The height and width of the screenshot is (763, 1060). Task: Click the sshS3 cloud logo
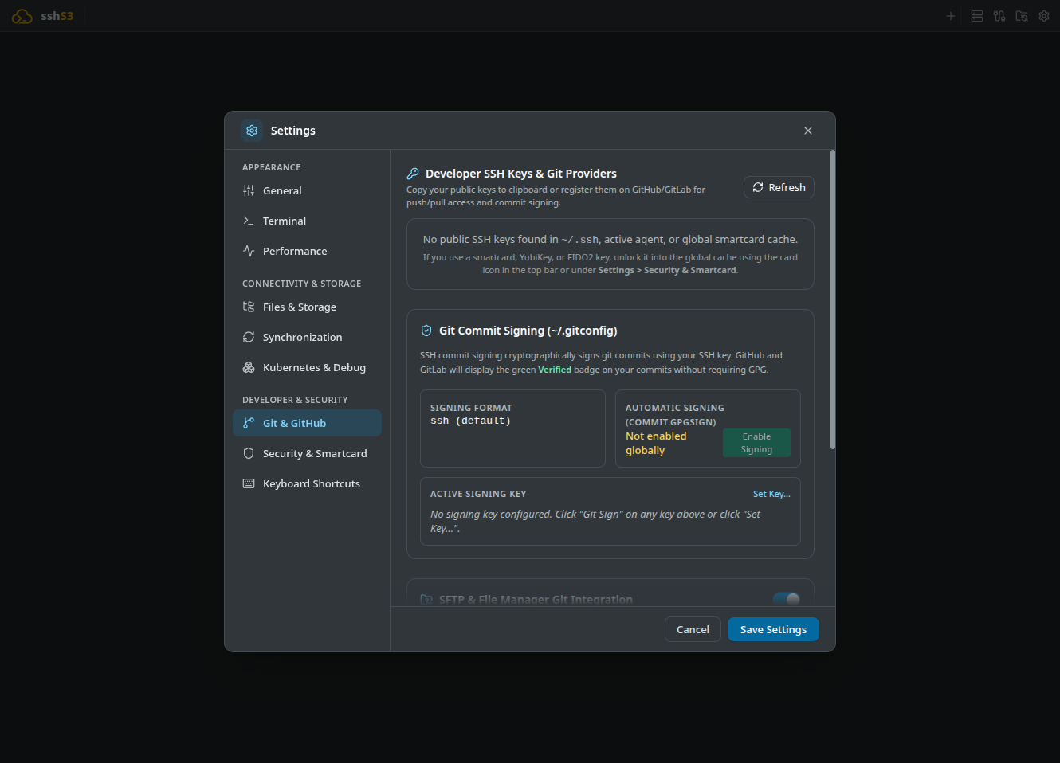(22, 16)
